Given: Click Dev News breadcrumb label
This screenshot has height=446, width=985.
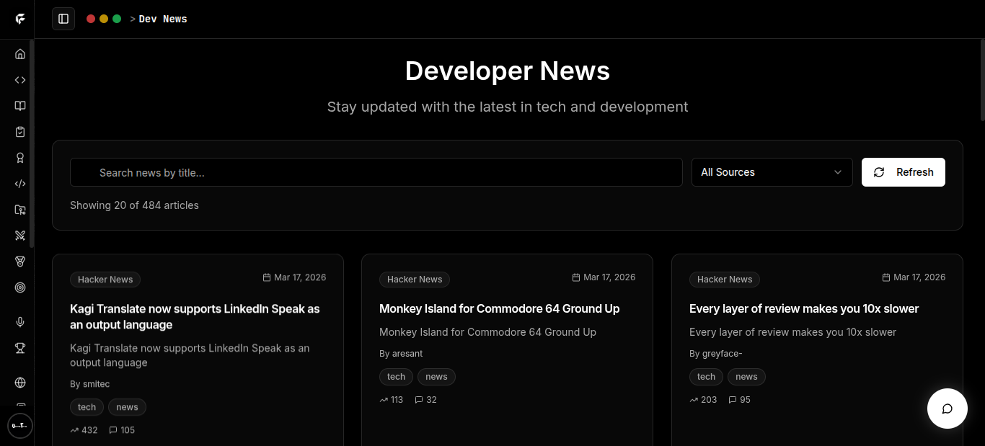Looking at the screenshot, I should 163,19.
